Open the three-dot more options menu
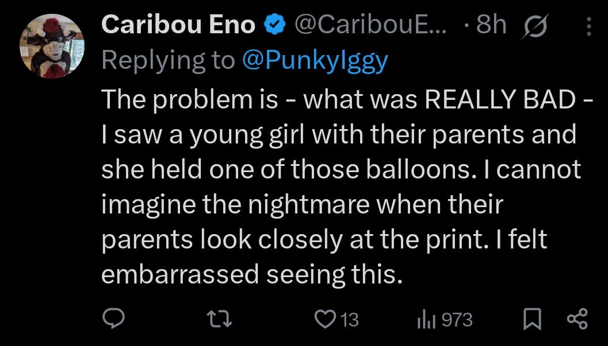The height and width of the screenshot is (346, 608). pyautogui.click(x=588, y=26)
